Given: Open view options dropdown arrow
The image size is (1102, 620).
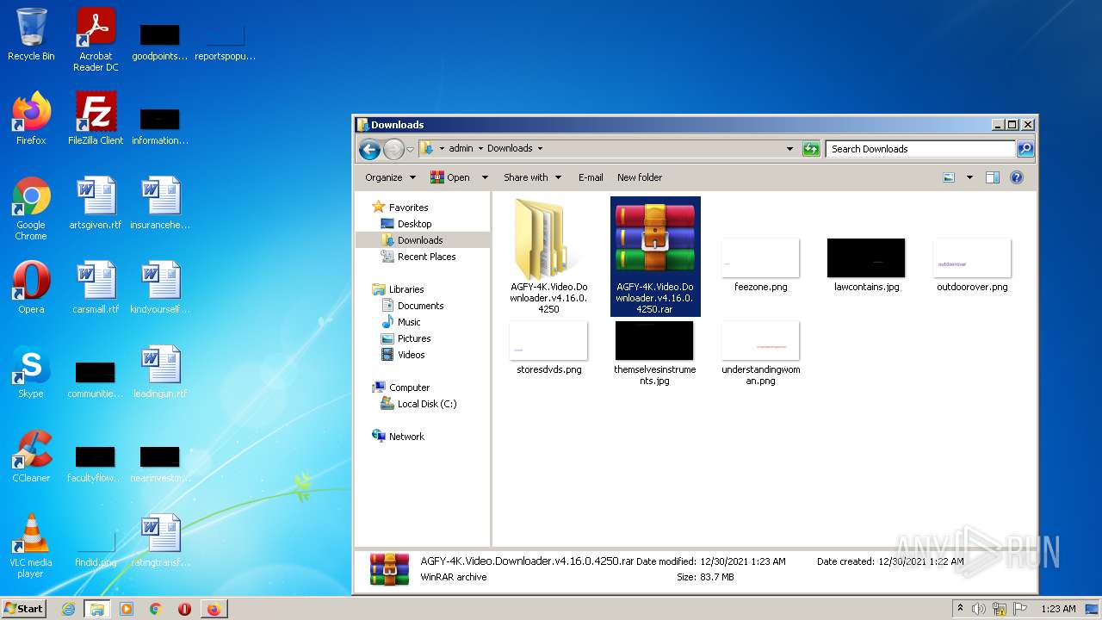Looking at the screenshot, I should (969, 177).
